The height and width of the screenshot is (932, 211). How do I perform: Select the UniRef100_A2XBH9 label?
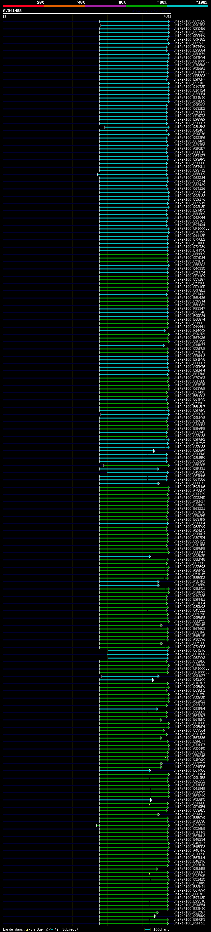(x=189, y=101)
